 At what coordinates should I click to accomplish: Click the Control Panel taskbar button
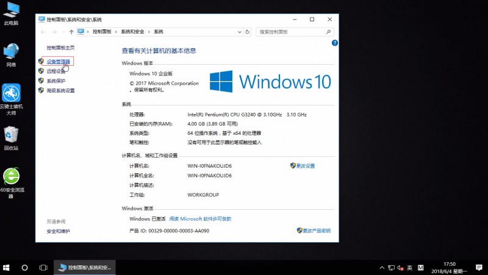(85, 268)
